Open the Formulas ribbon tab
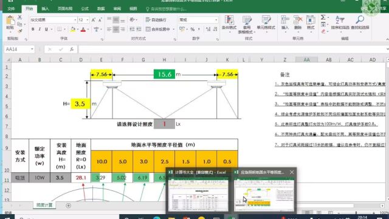The height and width of the screenshot is (219, 389). coord(85,9)
